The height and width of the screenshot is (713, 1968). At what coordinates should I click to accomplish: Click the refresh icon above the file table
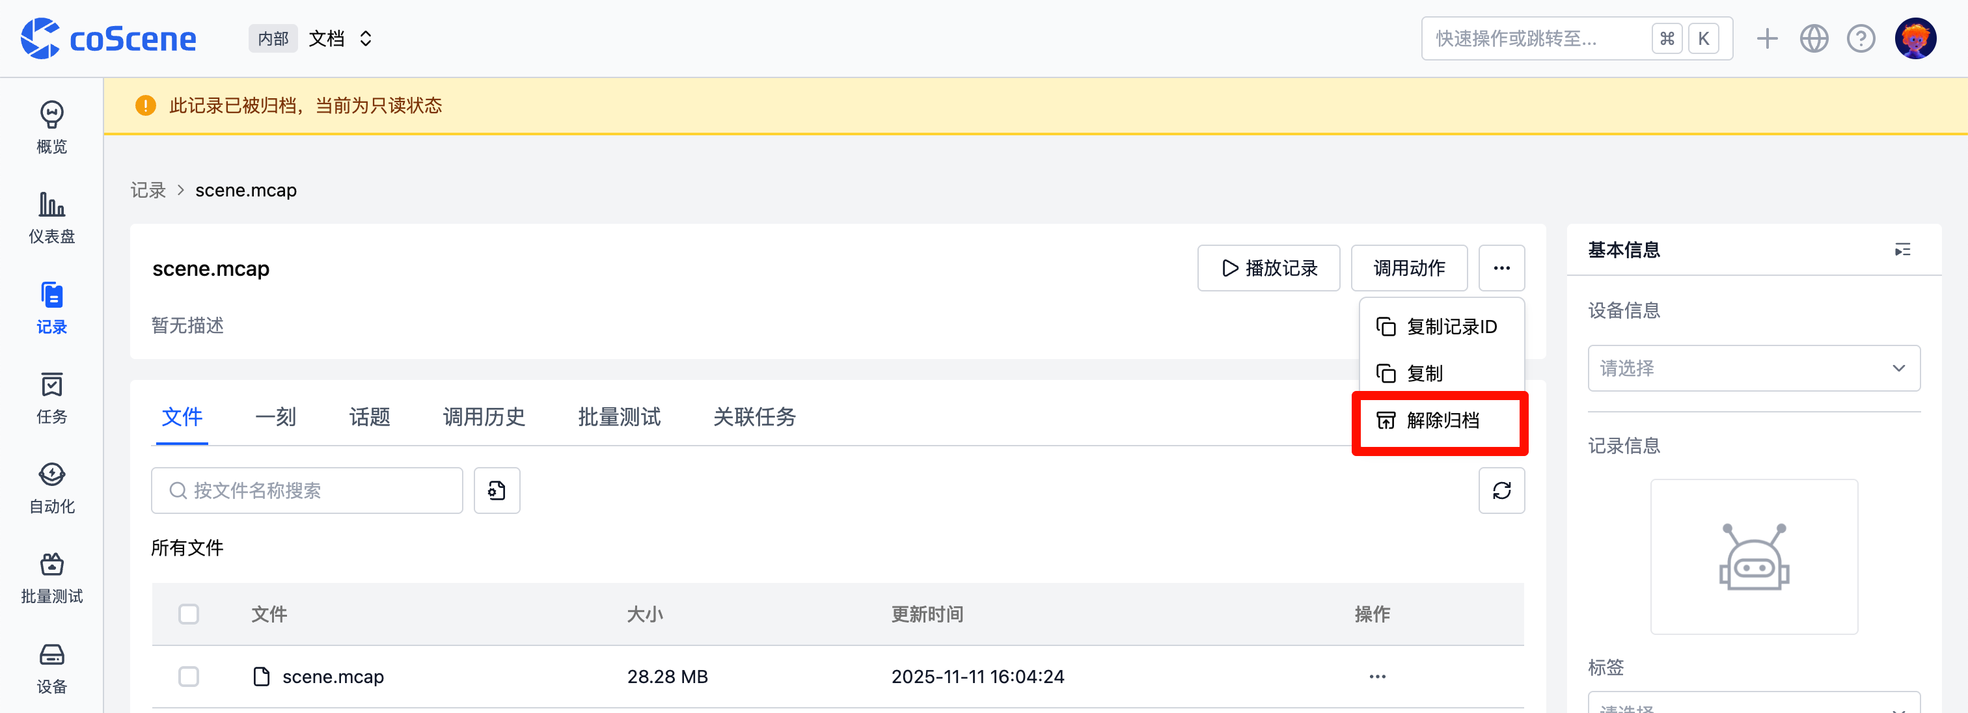point(1502,491)
